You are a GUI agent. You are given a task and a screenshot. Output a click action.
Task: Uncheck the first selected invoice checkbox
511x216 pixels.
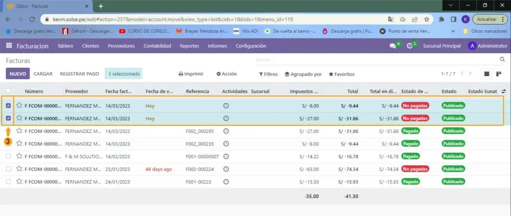[x=8, y=106]
